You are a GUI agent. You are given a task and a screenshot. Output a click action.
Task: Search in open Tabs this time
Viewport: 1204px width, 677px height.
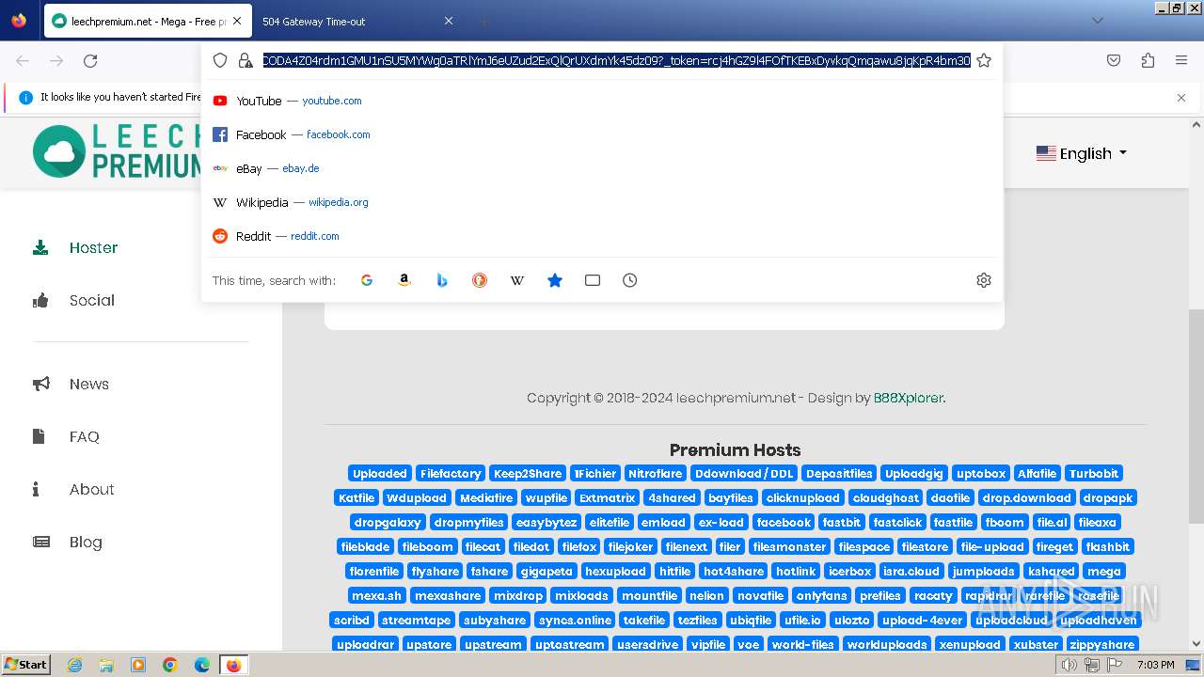[x=593, y=280]
